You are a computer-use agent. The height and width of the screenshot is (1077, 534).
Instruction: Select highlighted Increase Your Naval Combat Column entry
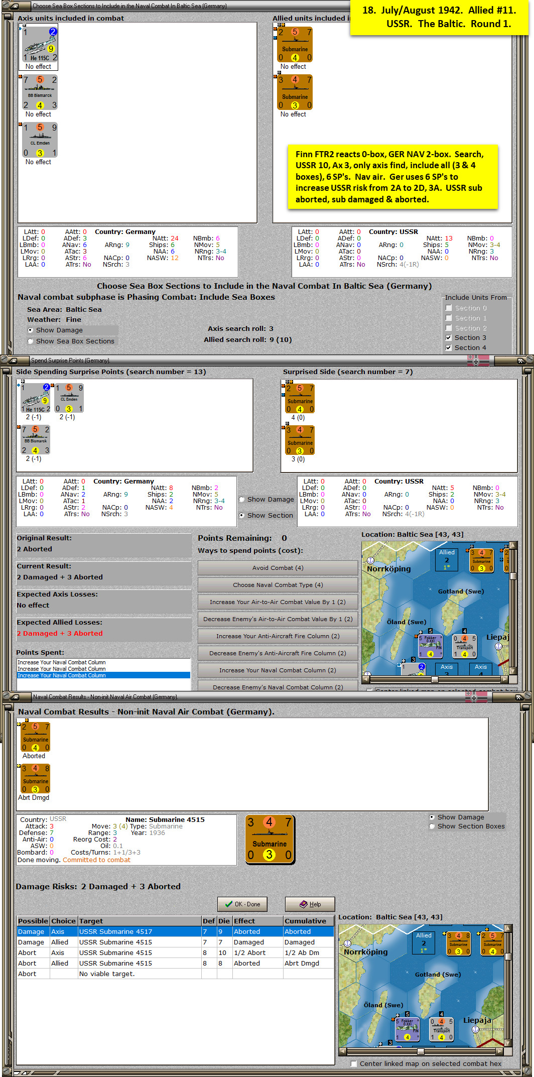pos(103,675)
